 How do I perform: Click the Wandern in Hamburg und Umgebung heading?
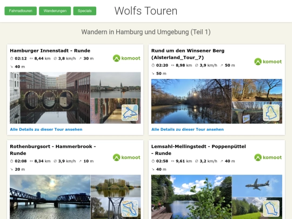146,32
